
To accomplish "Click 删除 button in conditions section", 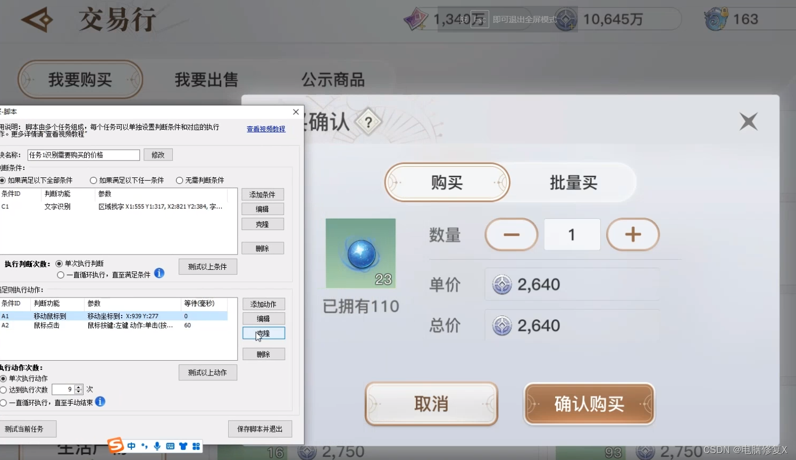I will coord(263,248).
